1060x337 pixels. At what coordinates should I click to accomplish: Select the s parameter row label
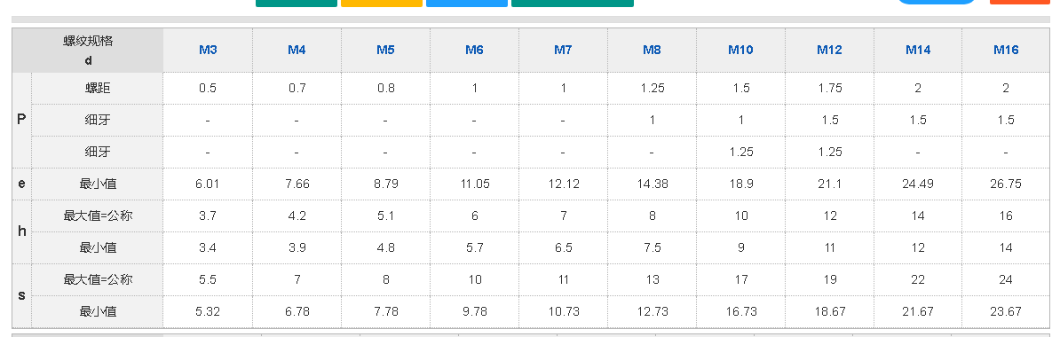coord(21,296)
